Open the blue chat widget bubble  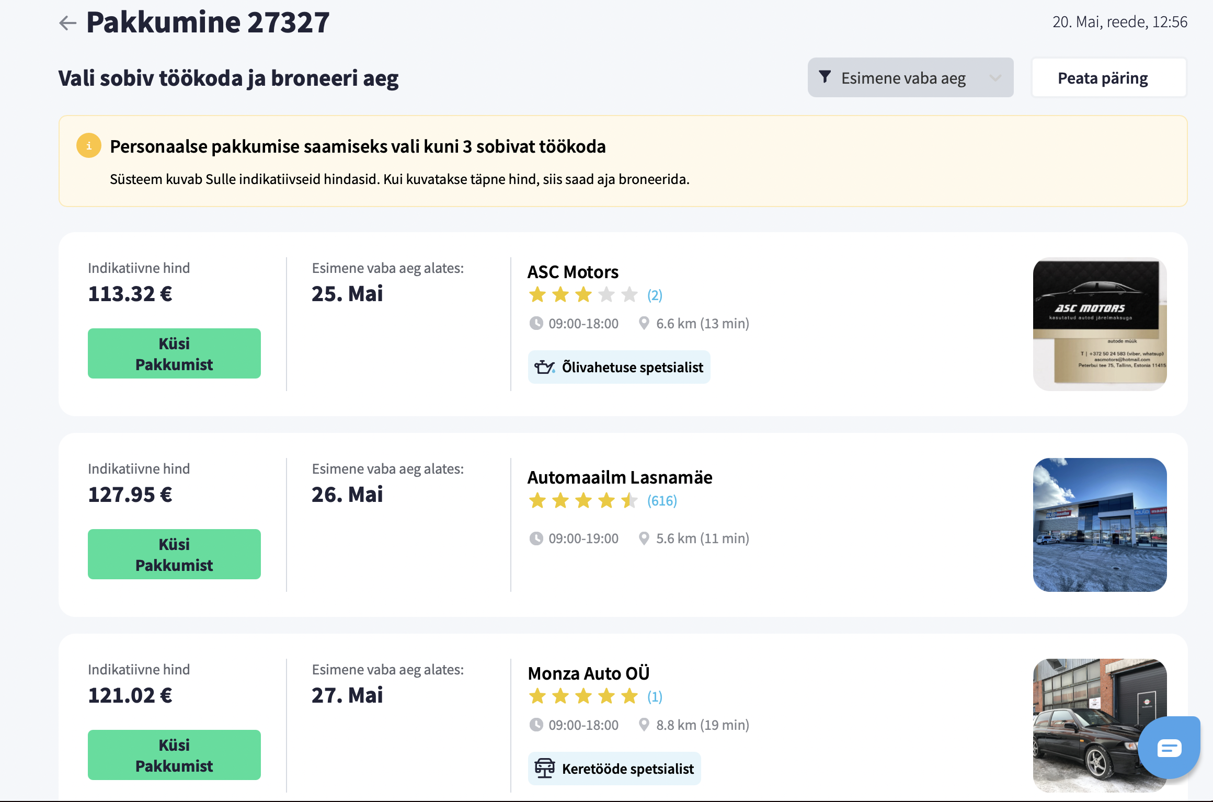(1169, 748)
